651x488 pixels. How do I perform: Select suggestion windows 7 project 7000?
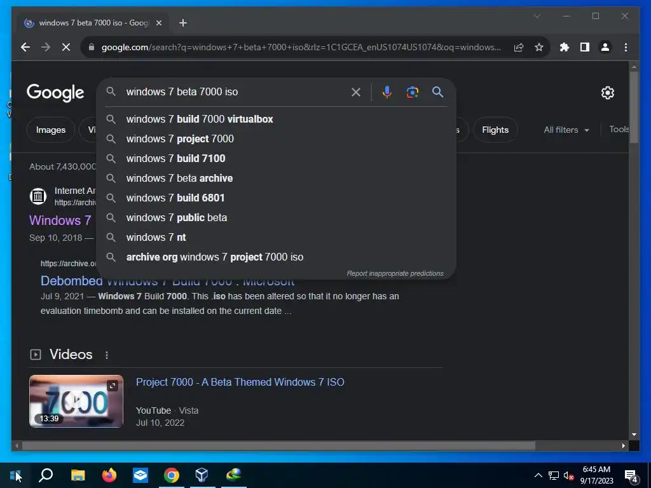pos(276,139)
